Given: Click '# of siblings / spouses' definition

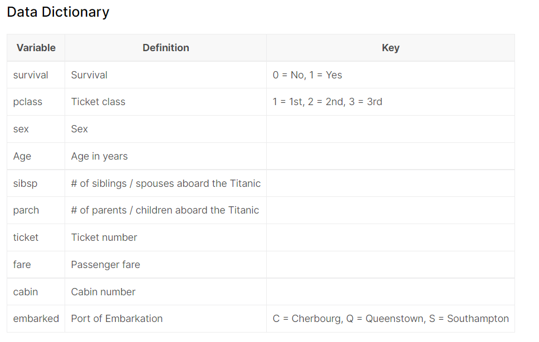Looking at the screenshot, I should pos(166,184).
